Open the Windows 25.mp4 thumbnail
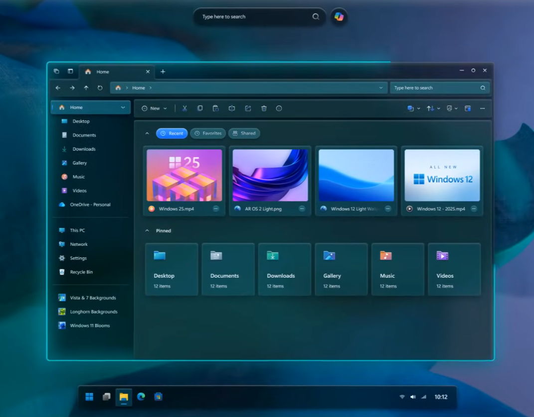This screenshot has width=534, height=417. [x=184, y=175]
